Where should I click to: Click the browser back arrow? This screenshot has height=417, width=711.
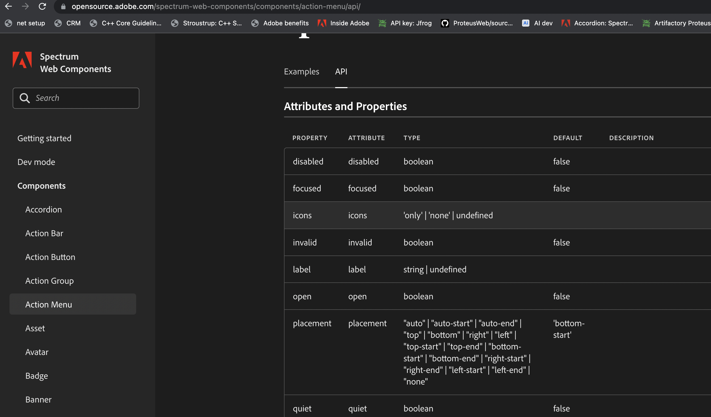point(8,6)
